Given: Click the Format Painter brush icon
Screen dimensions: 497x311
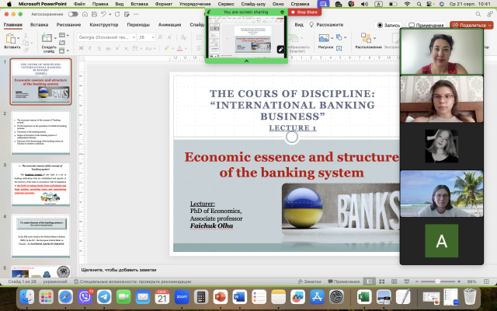Looking at the screenshot, I should tap(26, 50).
